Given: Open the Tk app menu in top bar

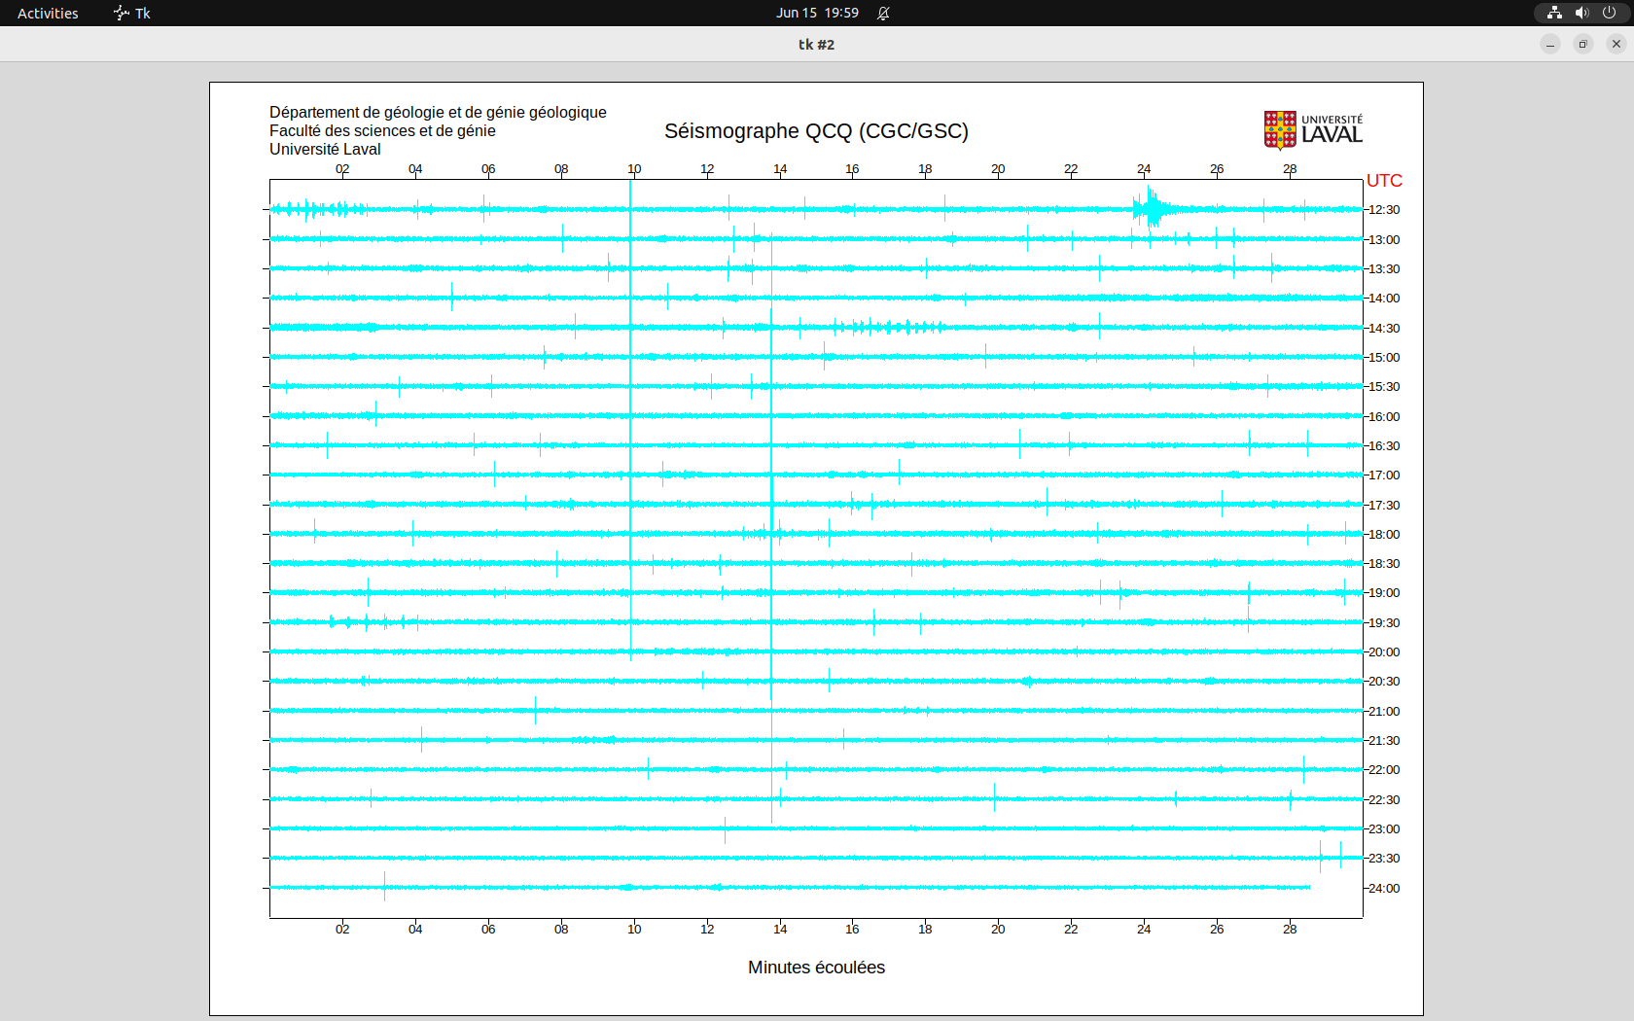Looking at the screenshot, I should (132, 13).
